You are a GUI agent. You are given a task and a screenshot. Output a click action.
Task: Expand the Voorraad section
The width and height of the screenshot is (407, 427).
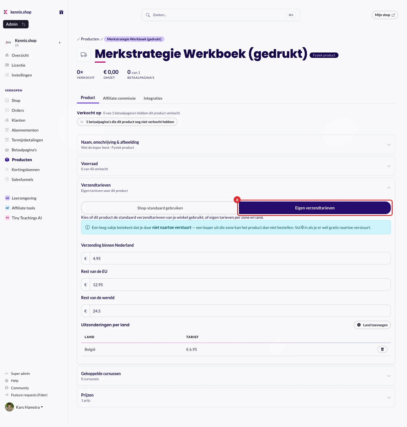[236, 166]
